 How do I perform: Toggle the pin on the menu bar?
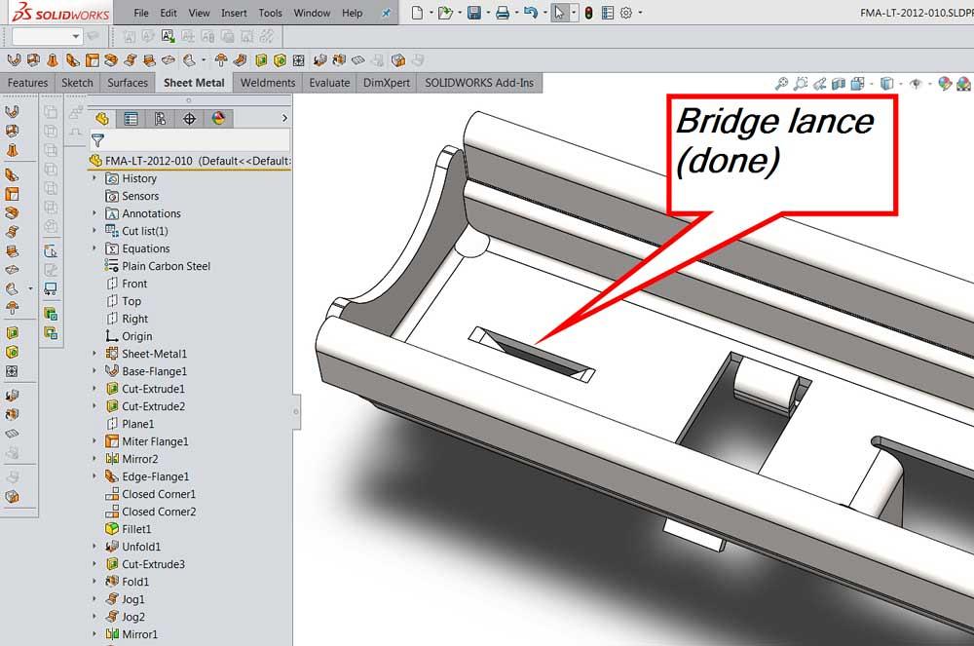[x=386, y=14]
